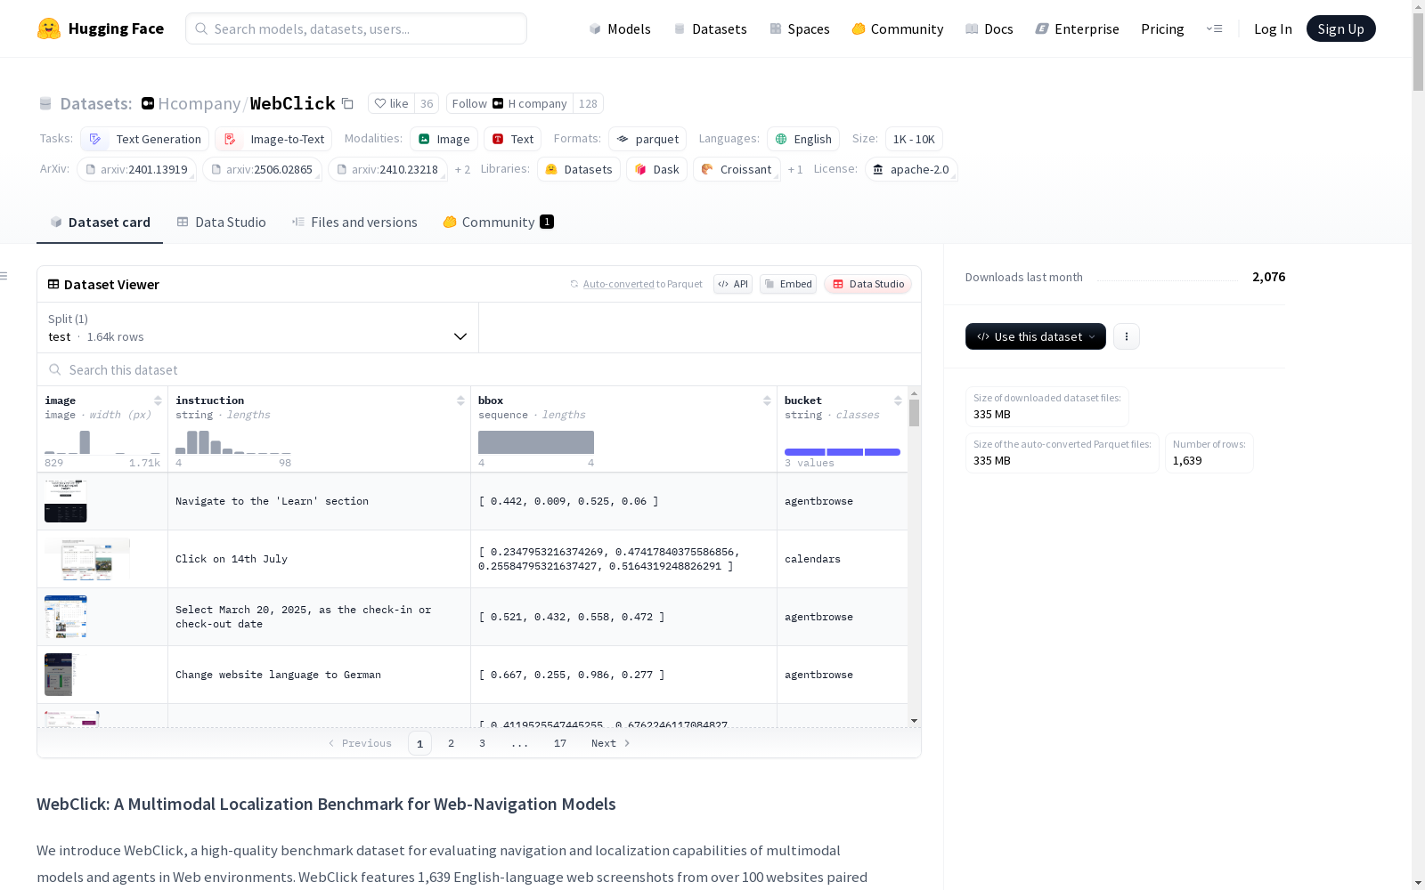Sort the instruction column
This screenshot has height=890, width=1425.
click(x=460, y=400)
